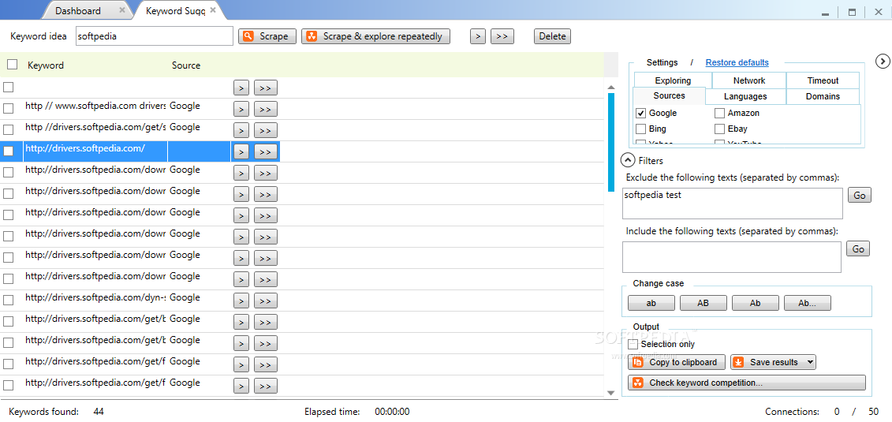Click the blue vertical scrollbar thumb
The width and height of the screenshot is (892, 422).
(x=611, y=142)
